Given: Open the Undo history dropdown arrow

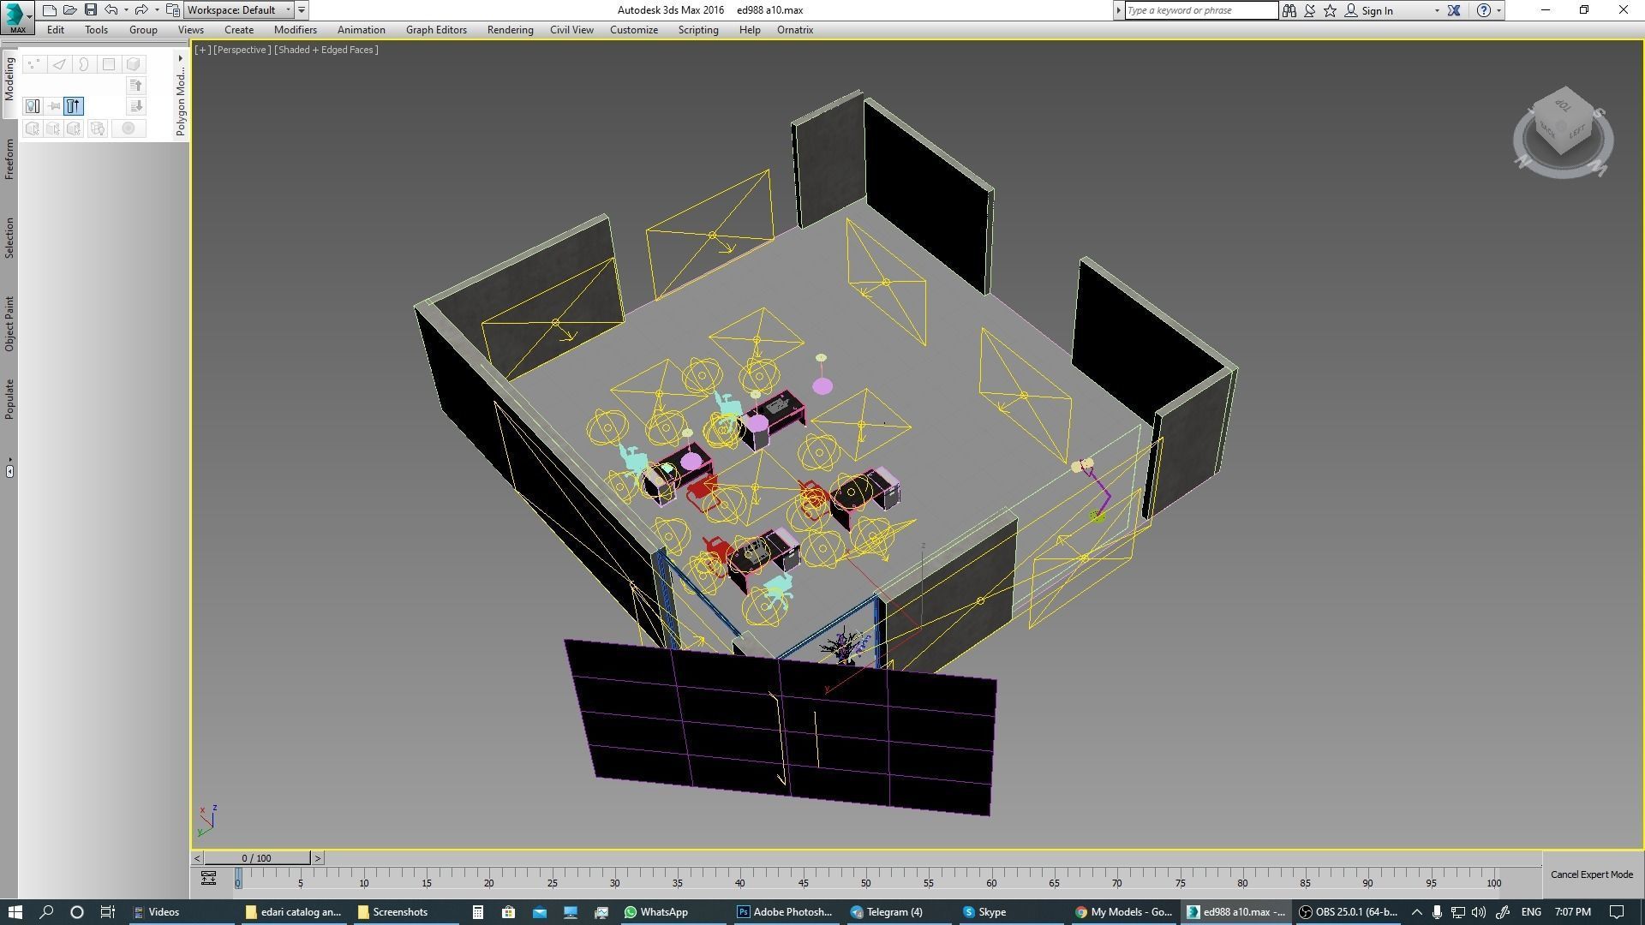Looking at the screenshot, I should click(x=126, y=10).
